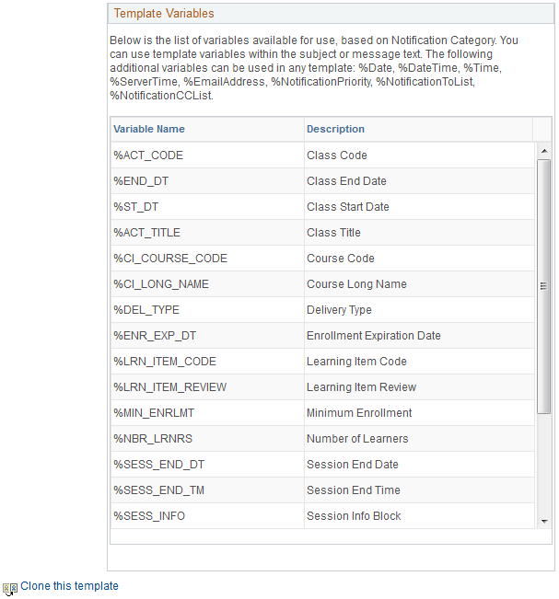This screenshot has width=559, height=599.
Task: Select the %SESS_INFO variable name
Action: pyautogui.click(x=149, y=516)
